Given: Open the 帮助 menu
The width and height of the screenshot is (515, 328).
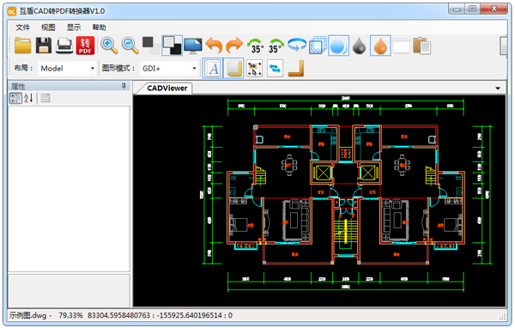Looking at the screenshot, I should coord(99,27).
